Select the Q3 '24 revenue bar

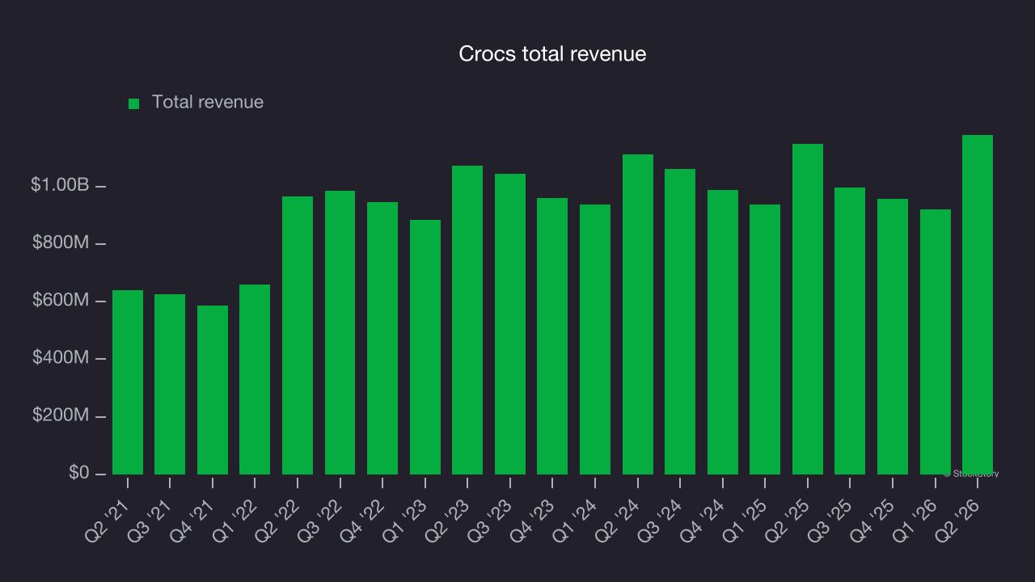pos(680,322)
